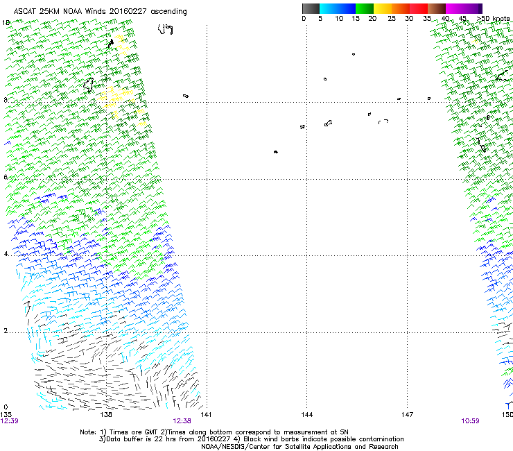Click the red 30-35 knots color segment

419,8
